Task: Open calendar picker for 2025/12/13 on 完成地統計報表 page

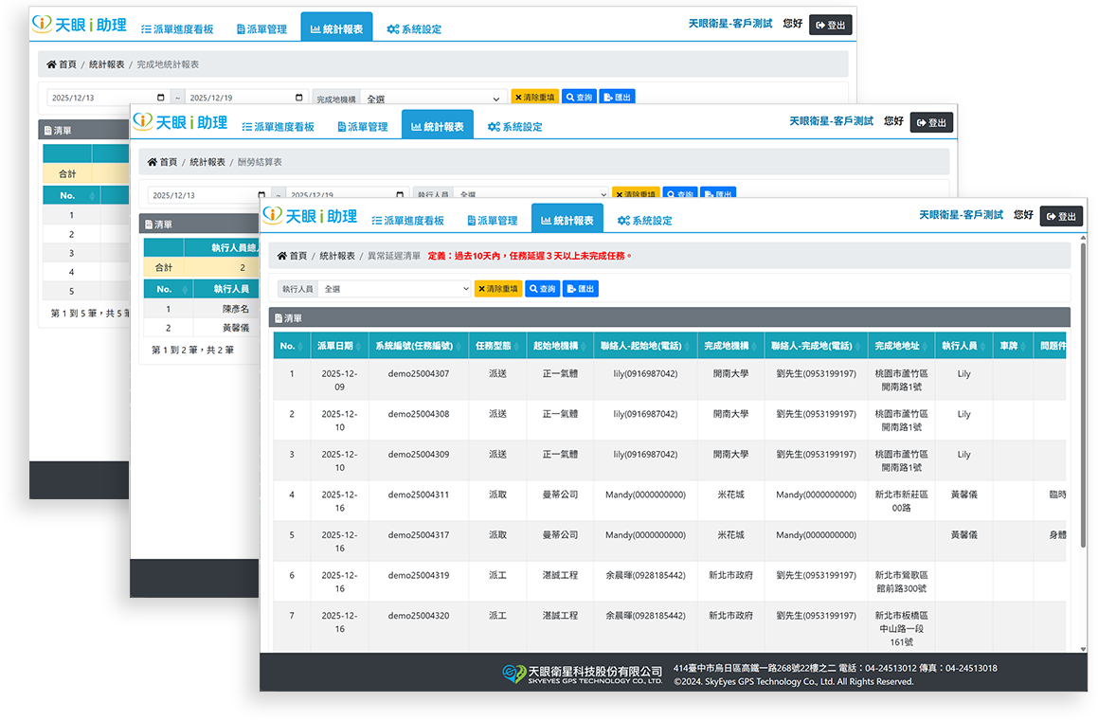Action: click(x=160, y=98)
